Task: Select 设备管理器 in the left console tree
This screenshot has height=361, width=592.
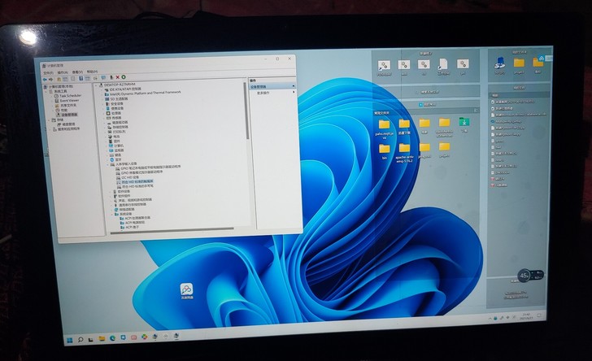Action: pyautogui.click(x=69, y=115)
